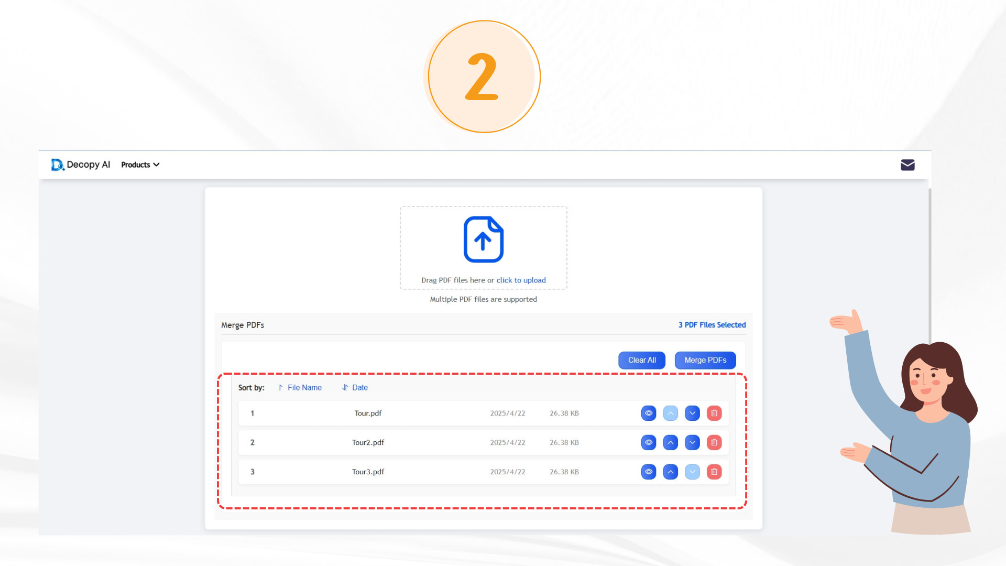1006x566 pixels.
Task: Click the Date sort arrows icon
Action: coord(345,388)
